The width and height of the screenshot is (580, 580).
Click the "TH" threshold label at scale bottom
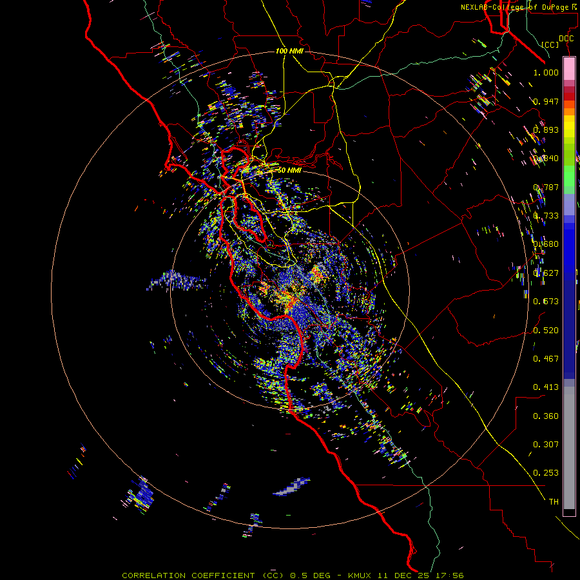click(x=554, y=502)
